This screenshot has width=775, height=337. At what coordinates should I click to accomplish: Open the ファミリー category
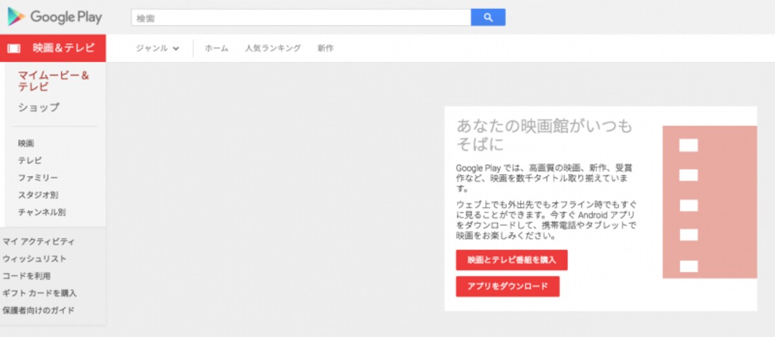(38, 178)
